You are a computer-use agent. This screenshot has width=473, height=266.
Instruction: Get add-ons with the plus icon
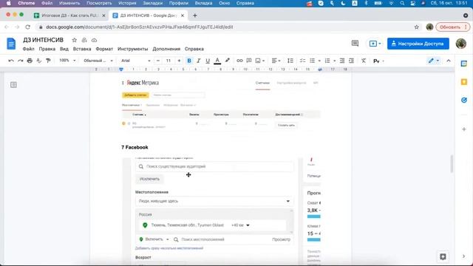pyautogui.click(x=464, y=129)
